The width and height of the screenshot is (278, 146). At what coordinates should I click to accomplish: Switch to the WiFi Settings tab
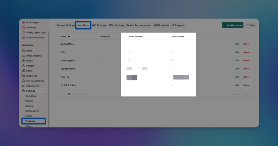tap(99, 25)
